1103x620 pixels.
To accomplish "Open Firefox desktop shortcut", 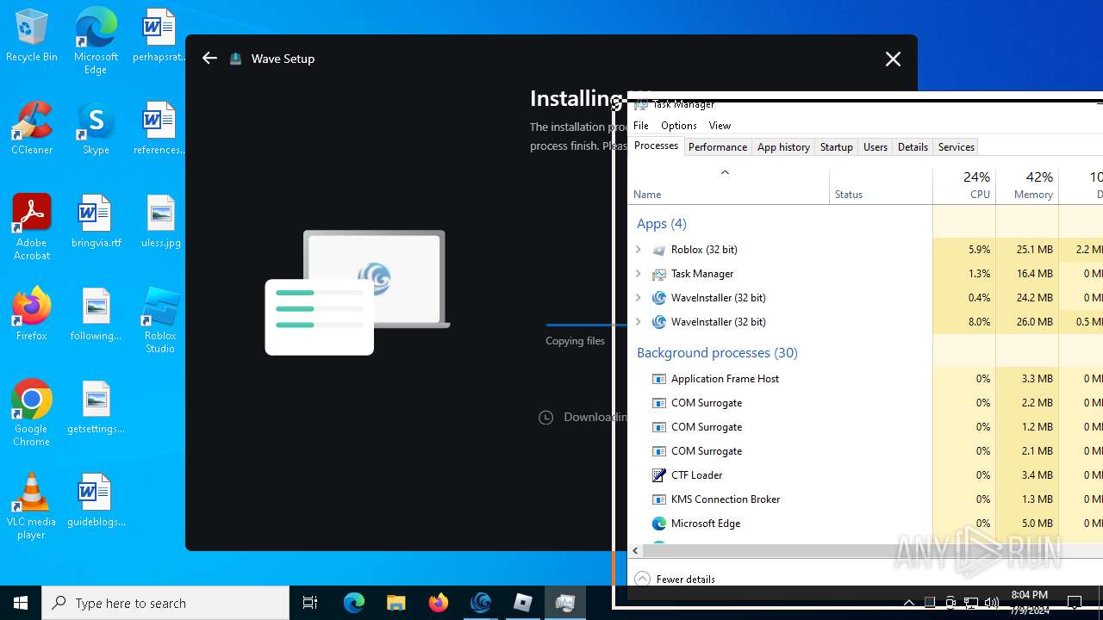I will (x=32, y=314).
